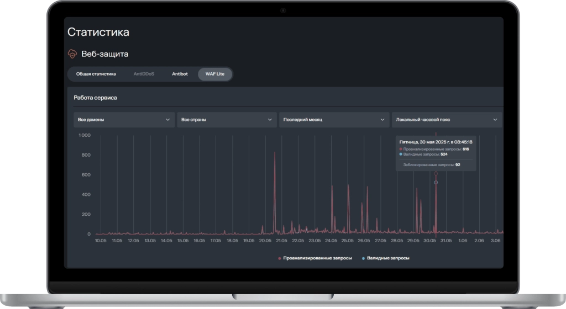Open the Все страны dropdown
The width and height of the screenshot is (566, 309).
[227, 120]
